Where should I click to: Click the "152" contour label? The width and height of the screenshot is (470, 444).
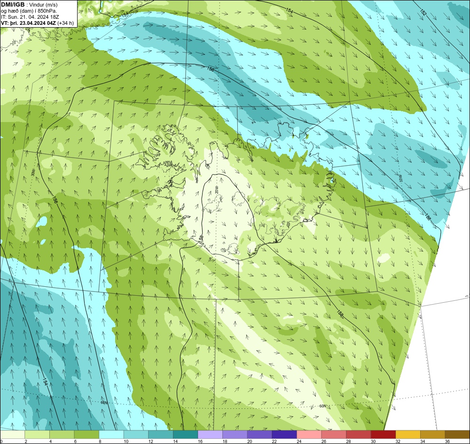pos(423,13)
